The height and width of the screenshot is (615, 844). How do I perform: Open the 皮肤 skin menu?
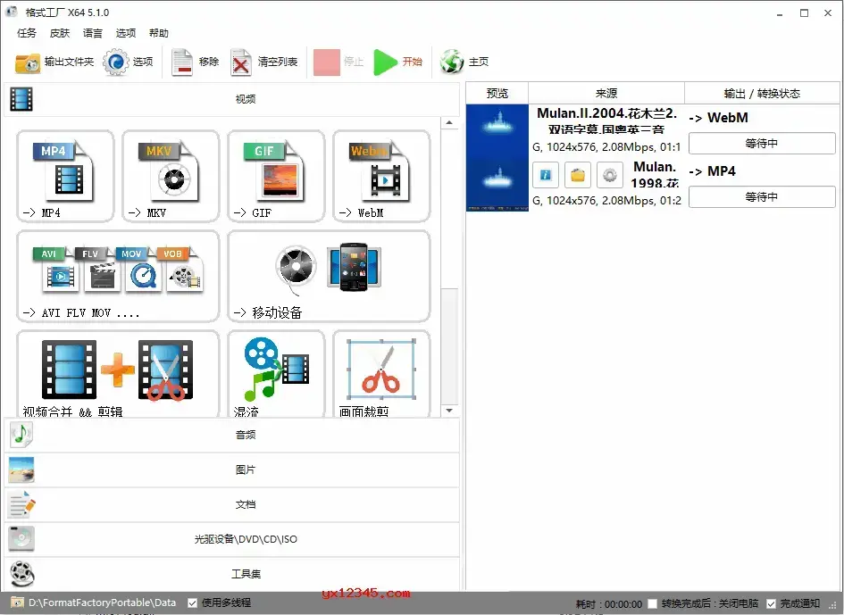click(x=60, y=33)
